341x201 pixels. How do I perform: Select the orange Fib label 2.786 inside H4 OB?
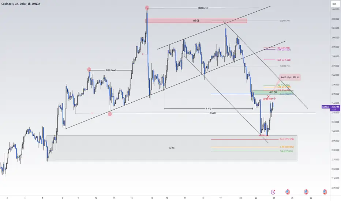coord(286,147)
